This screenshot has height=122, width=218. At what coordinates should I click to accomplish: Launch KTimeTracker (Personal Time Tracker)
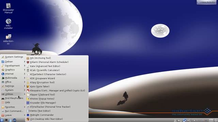57,107
